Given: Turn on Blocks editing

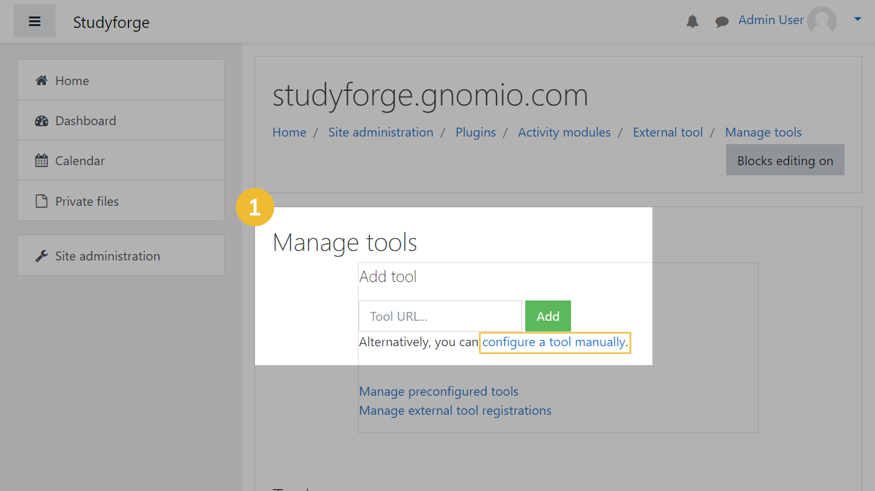Looking at the screenshot, I should 785,160.
